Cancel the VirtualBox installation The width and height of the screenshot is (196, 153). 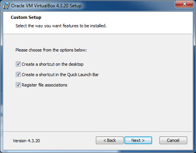point(173,140)
